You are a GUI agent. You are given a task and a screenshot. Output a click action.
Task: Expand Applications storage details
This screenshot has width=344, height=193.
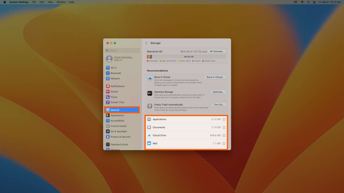pyautogui.click(x=224, y=119)
